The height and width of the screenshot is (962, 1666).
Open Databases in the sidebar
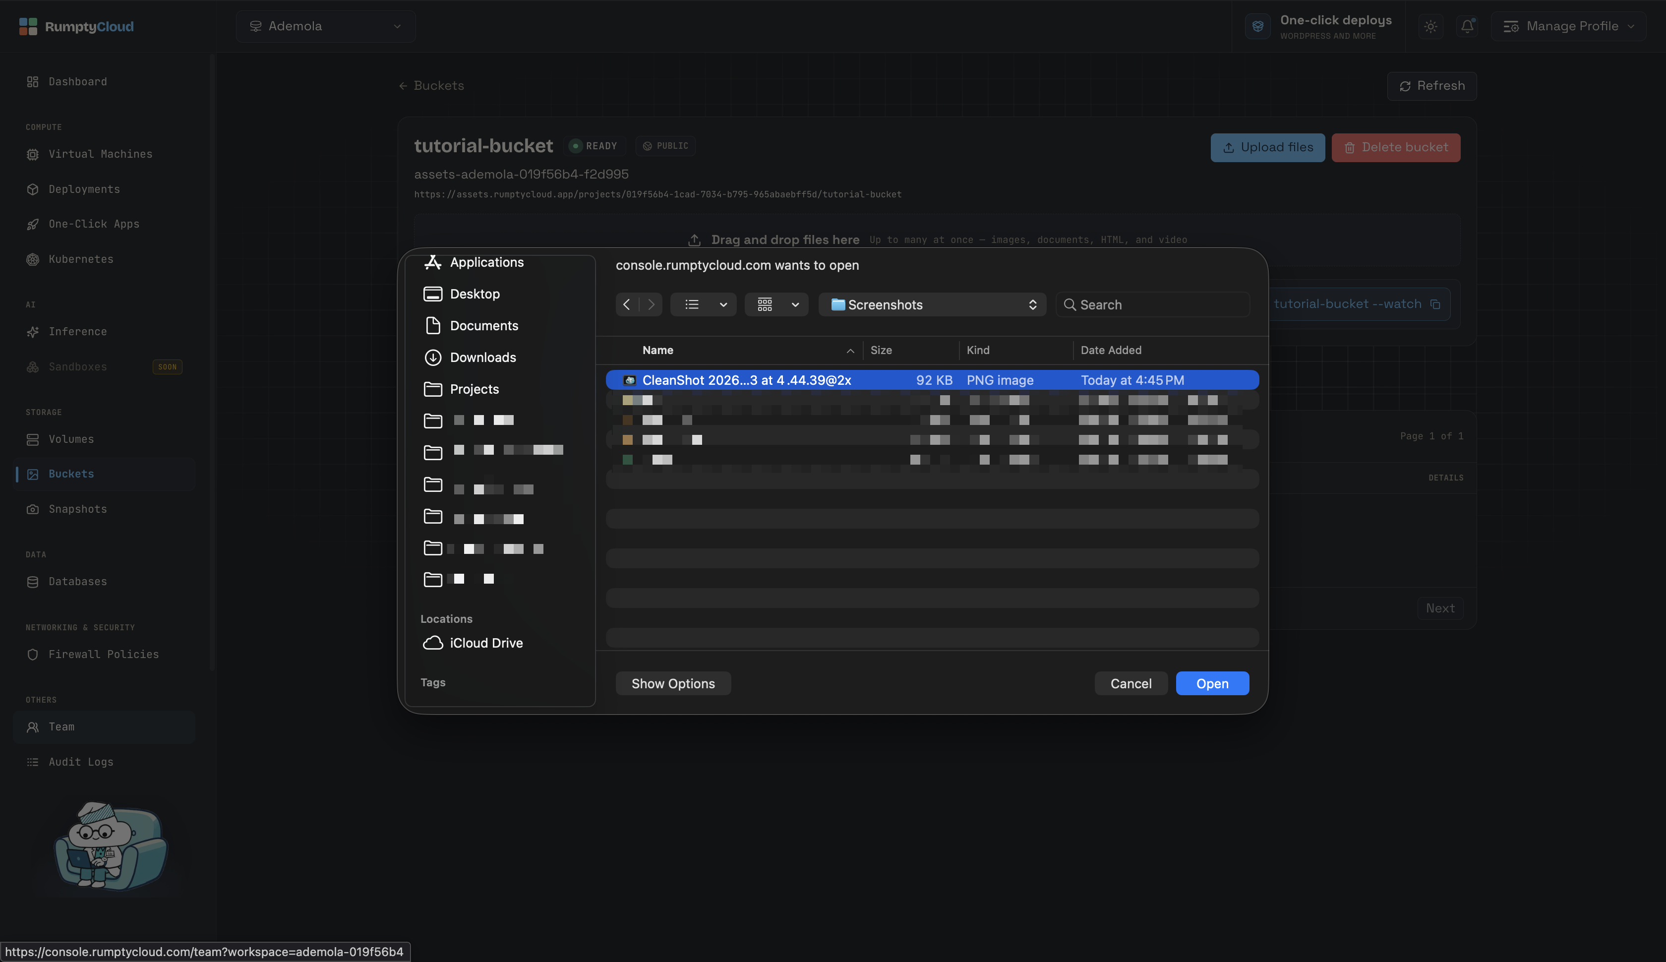tap(77, 582)
